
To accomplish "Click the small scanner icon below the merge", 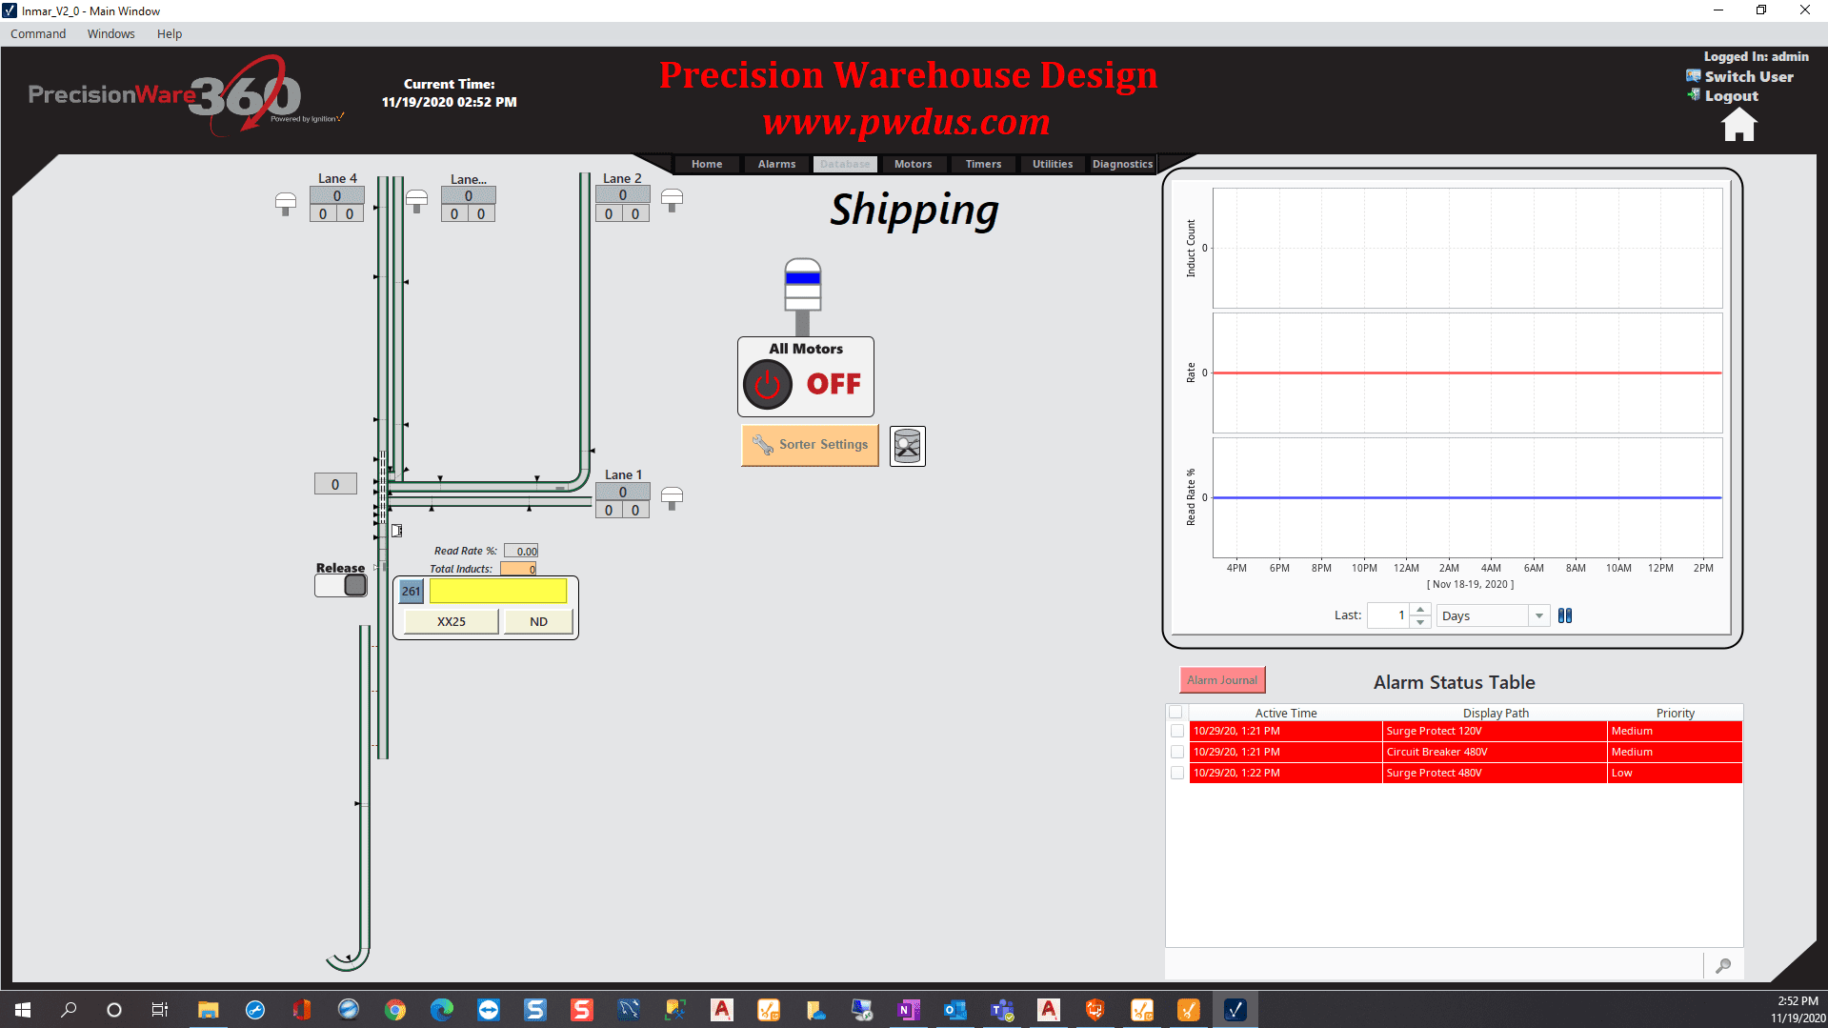I will pos(397,531).
